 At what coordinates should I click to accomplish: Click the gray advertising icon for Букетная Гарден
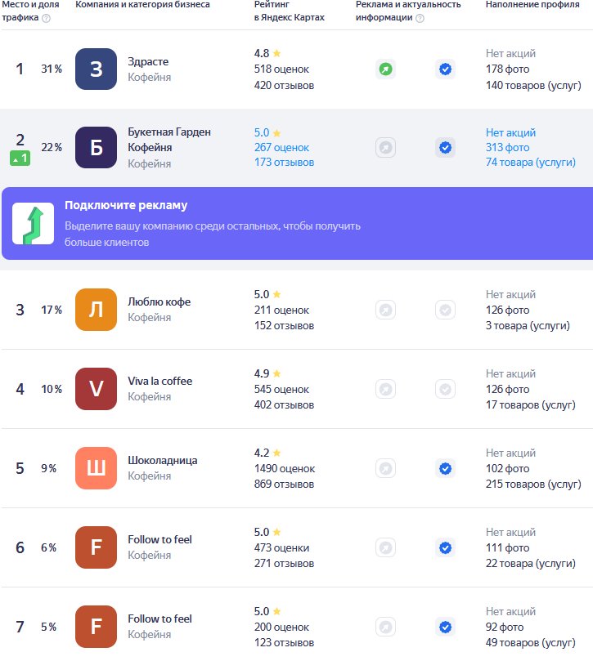pos(385,148)
